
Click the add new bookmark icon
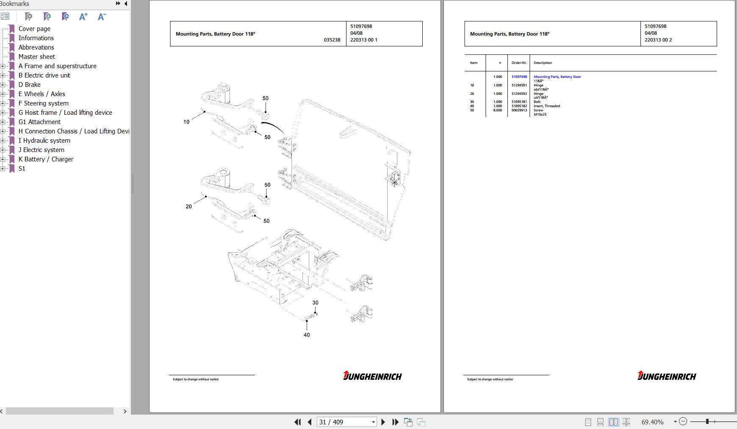pyautogui.click(x=47, y=17)
